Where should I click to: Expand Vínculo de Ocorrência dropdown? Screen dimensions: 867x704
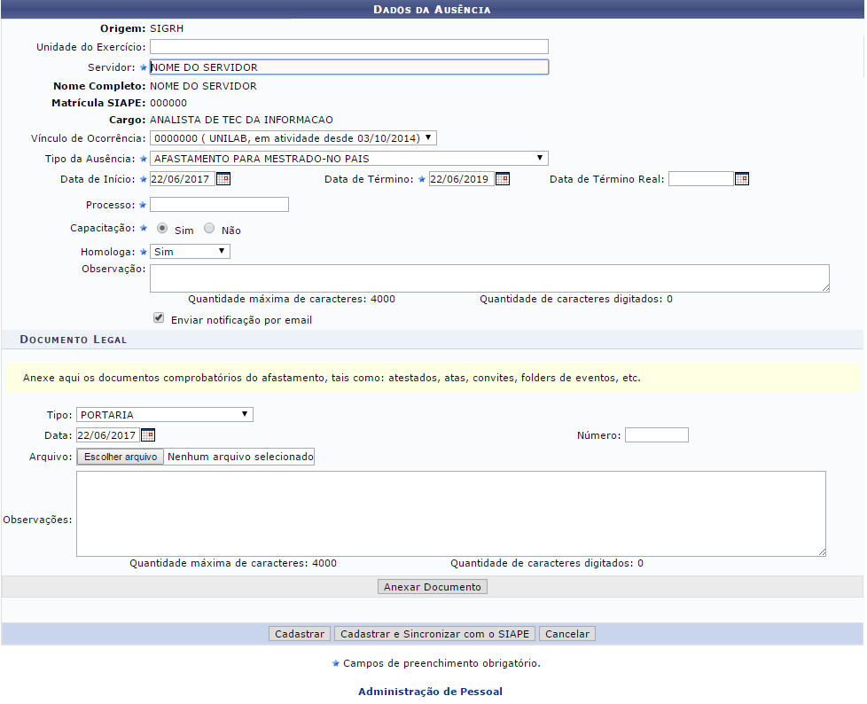(x=293, y=138)
